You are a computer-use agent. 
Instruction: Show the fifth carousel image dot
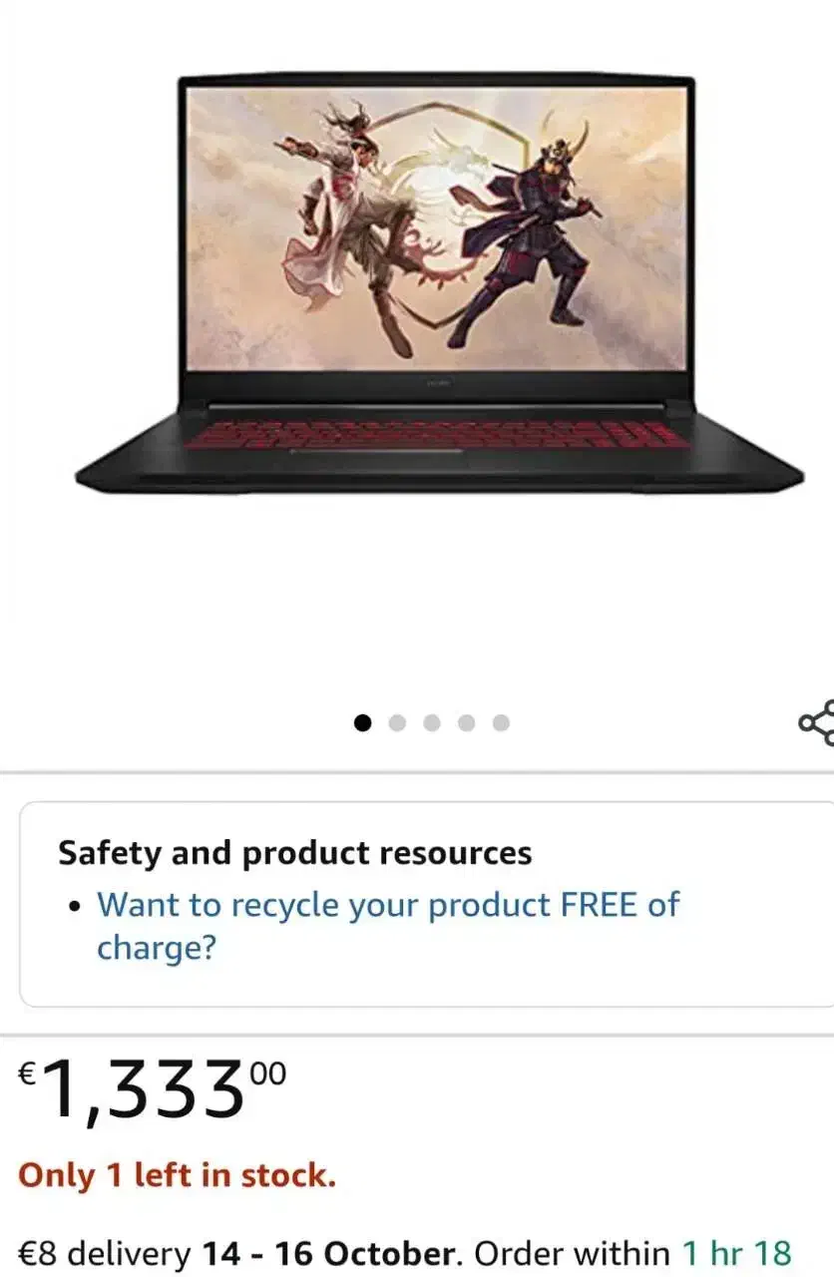click(x=501, y=722)
